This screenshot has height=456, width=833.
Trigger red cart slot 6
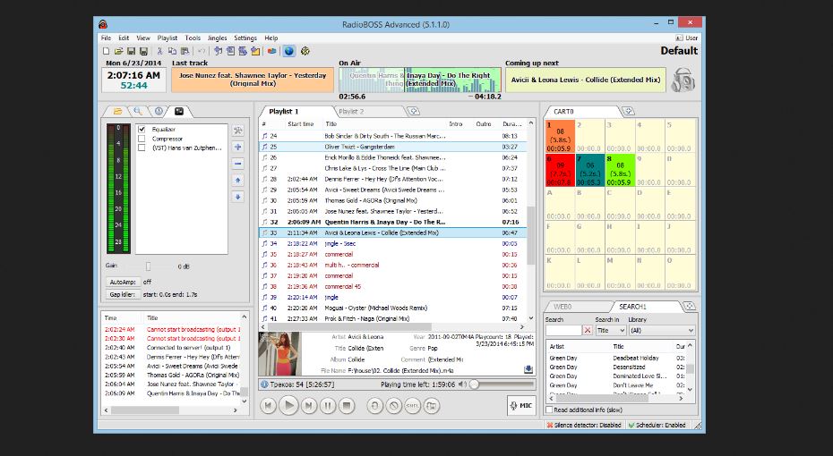pos(561,170)
